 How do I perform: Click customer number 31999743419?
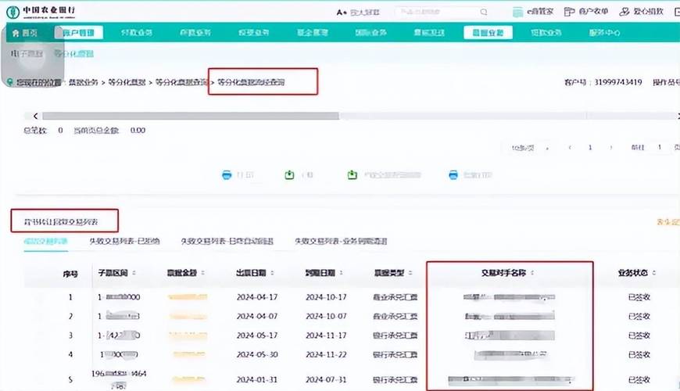point(618,82)
